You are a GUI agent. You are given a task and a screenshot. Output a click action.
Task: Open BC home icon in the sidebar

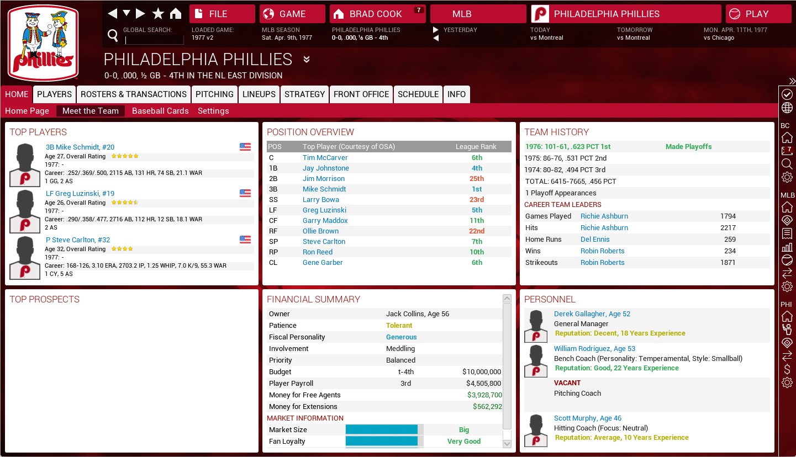(787, 137)
